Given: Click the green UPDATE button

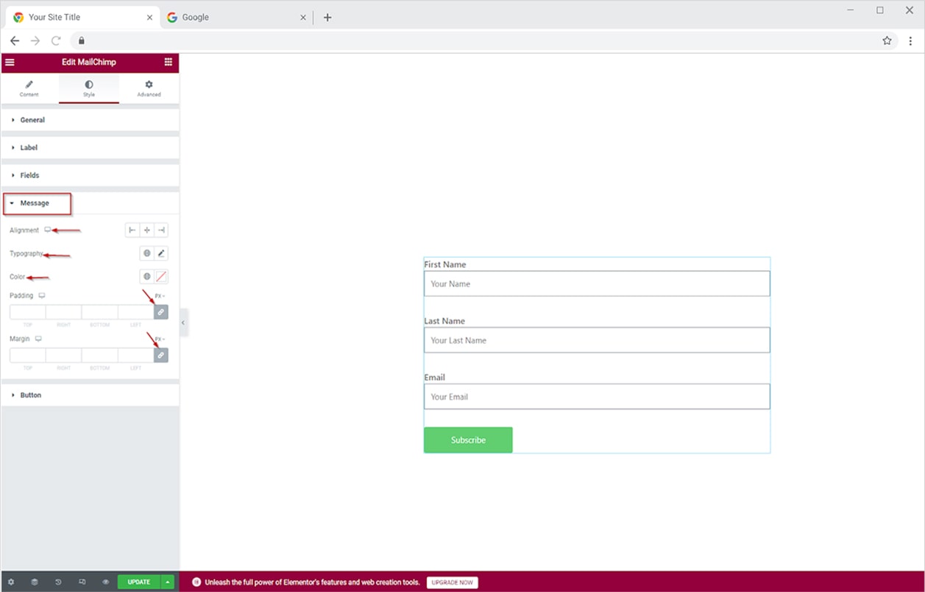Looking at the screenshot, I should [x=138, y=582].
